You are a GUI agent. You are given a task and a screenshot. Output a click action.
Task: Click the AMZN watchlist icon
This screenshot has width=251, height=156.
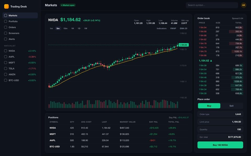point(5,74)
